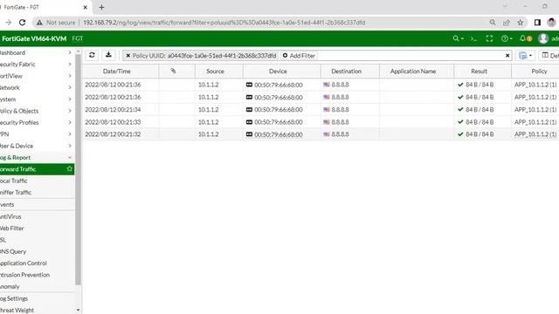
Task: Open the browser zoom magnifier icon
Action: (x=493, y=23)
